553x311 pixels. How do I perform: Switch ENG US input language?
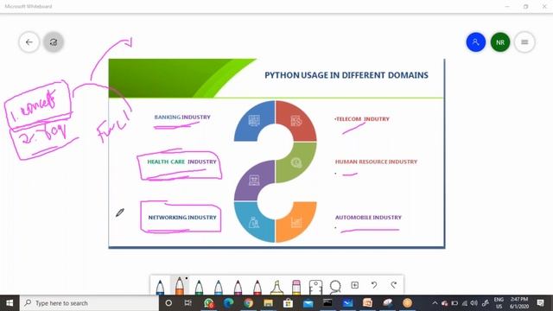pos(499,303)
